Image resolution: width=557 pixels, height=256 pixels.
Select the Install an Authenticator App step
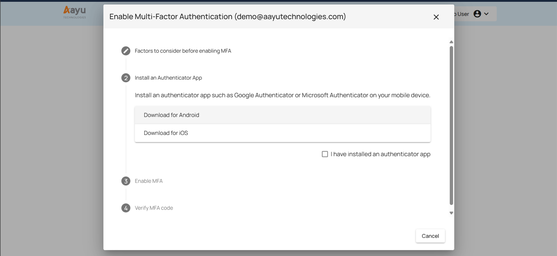168,78
